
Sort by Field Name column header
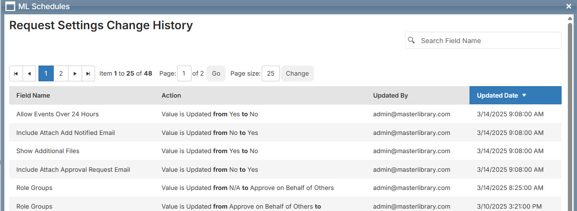pyautogui.click(x=33, y=95)
